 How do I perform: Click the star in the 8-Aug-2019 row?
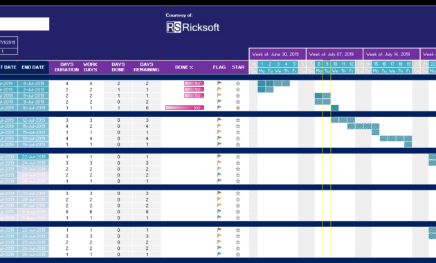[238, 212]
